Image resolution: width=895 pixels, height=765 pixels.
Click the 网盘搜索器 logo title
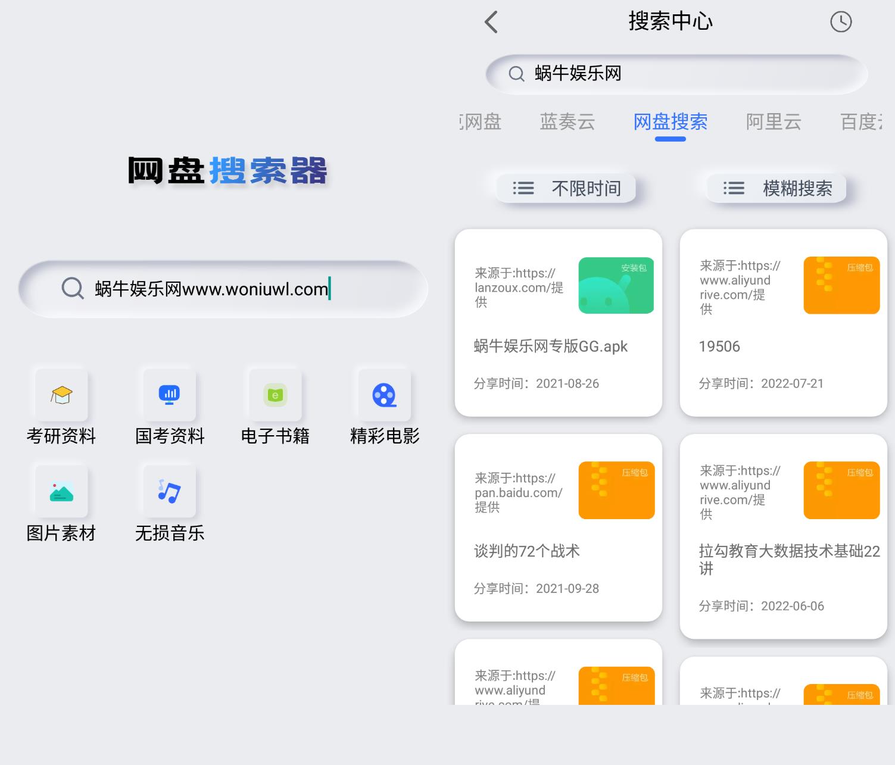[x=227, y=171]
